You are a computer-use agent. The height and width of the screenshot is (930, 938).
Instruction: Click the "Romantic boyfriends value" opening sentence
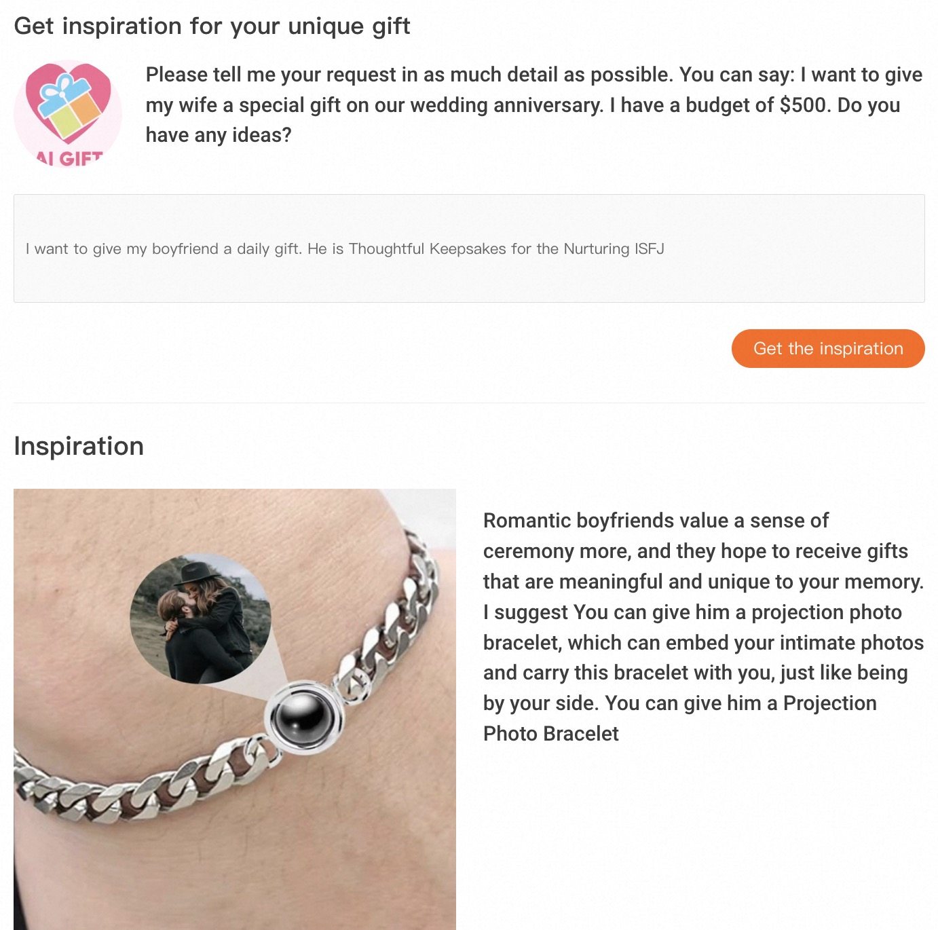coord(656,521)
